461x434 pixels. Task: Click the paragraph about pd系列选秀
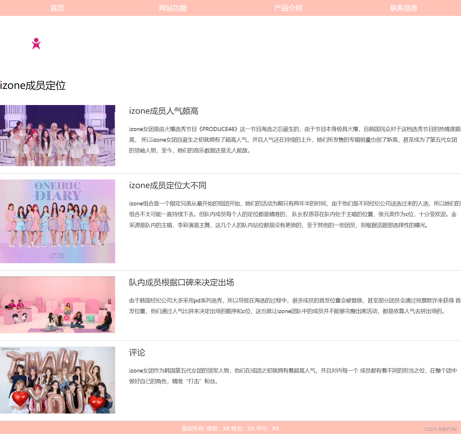pyautogui.click(x=295, y=306)
